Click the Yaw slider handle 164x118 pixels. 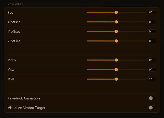point(116,70)
